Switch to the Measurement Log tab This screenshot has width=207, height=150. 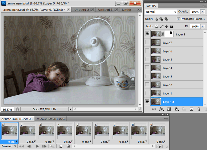[51, 119]
